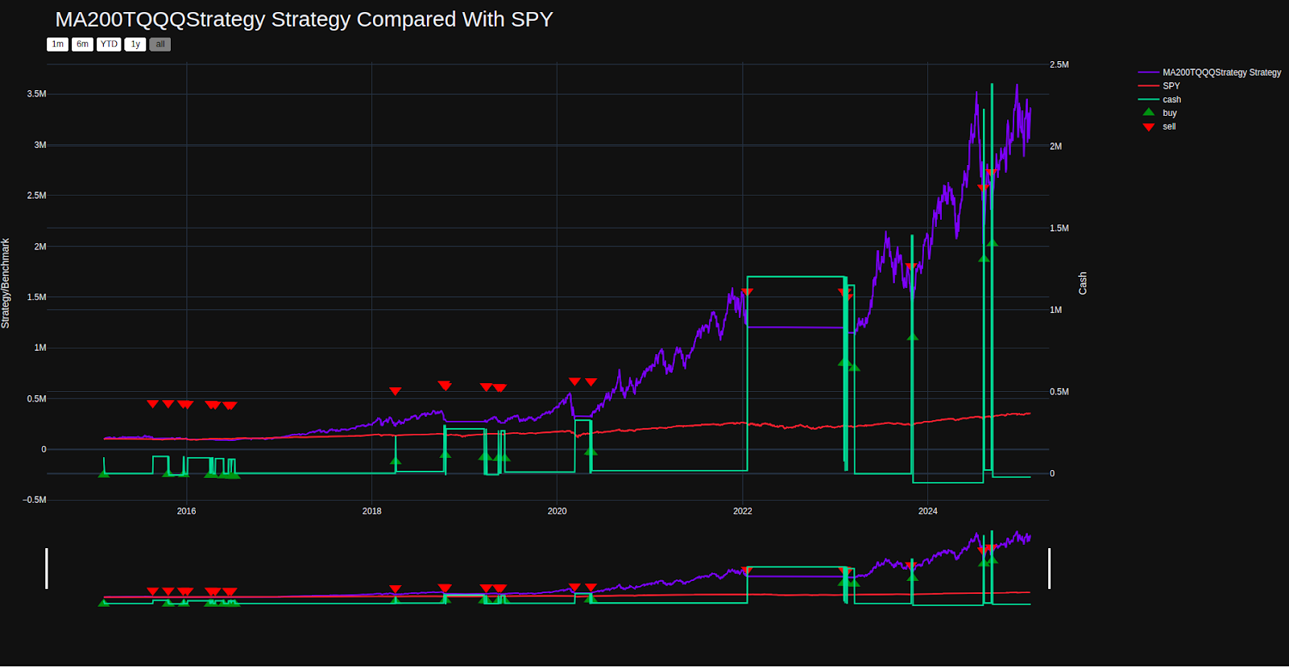Select the 6m range button
The image size is (1289, 672).
(82, 44)
